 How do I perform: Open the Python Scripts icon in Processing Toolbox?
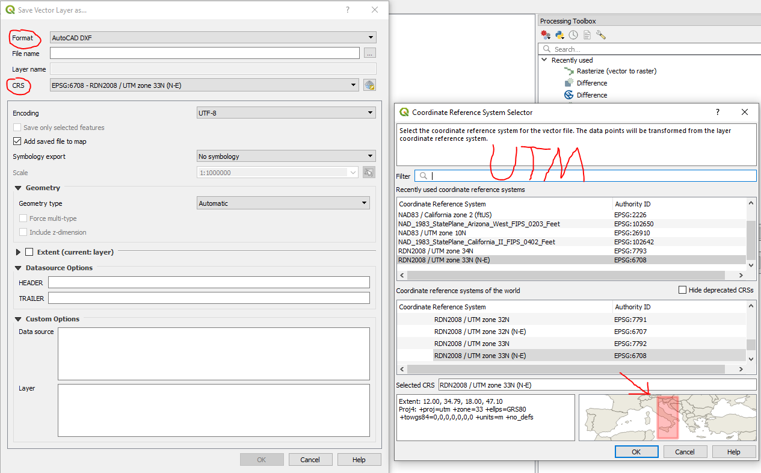click(560, 35)
